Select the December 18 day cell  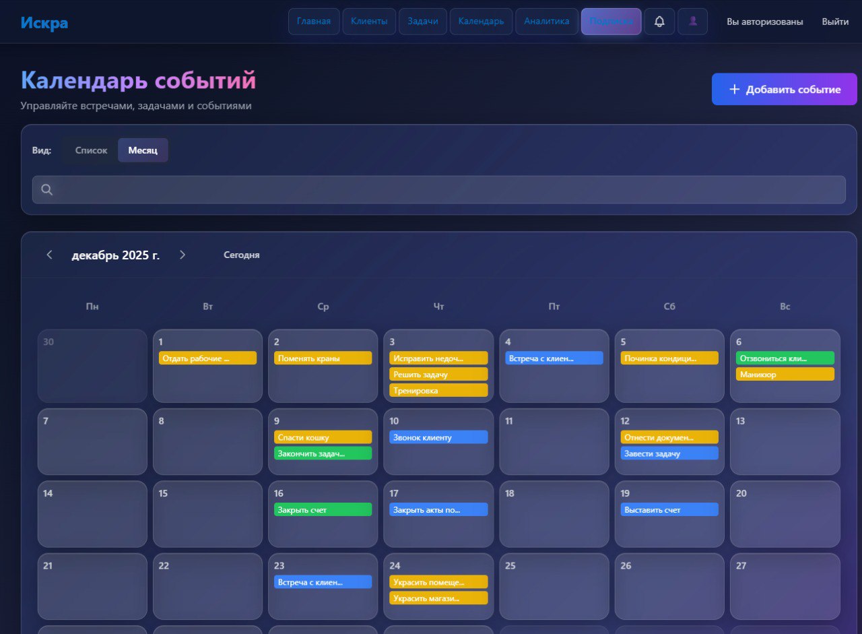(554, 519)
